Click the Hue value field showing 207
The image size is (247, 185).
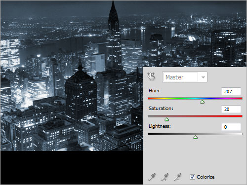click(x=231, y=91)
